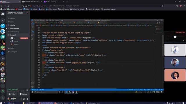Reload the current page

(x=8, y=6)
